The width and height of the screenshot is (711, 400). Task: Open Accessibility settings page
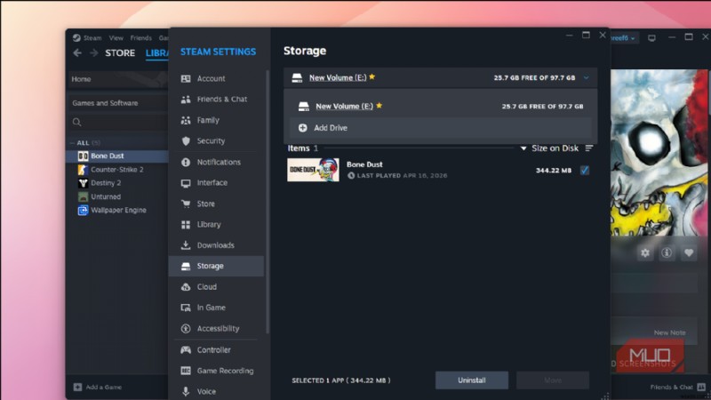tap(218, 329)
